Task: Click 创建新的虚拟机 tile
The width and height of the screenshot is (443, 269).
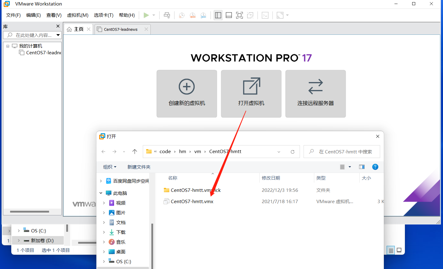Action: click(187, 94)
